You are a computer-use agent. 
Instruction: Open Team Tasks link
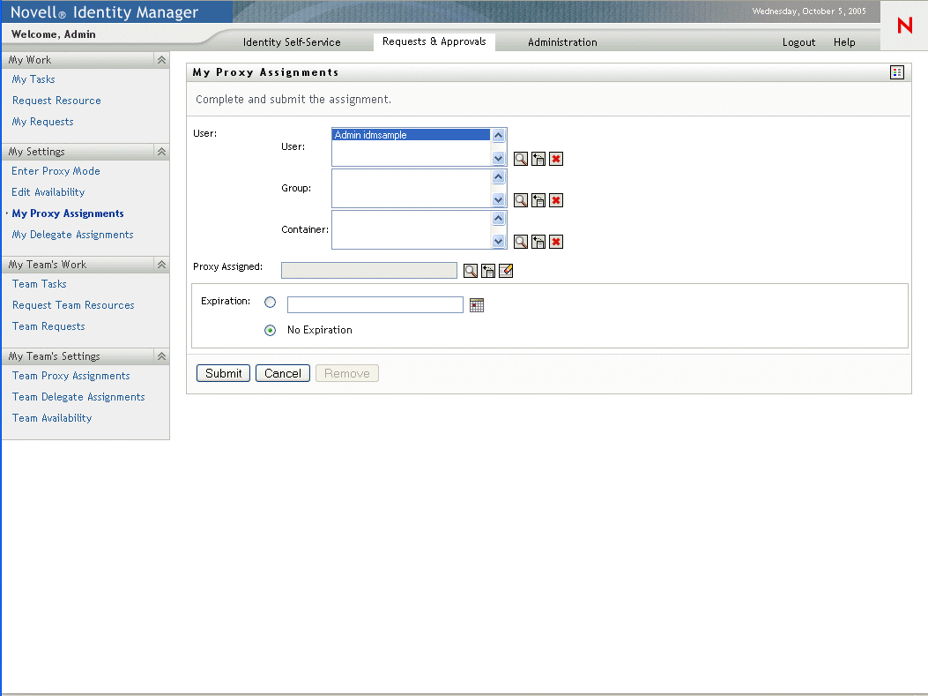click(x=39, y=284)
